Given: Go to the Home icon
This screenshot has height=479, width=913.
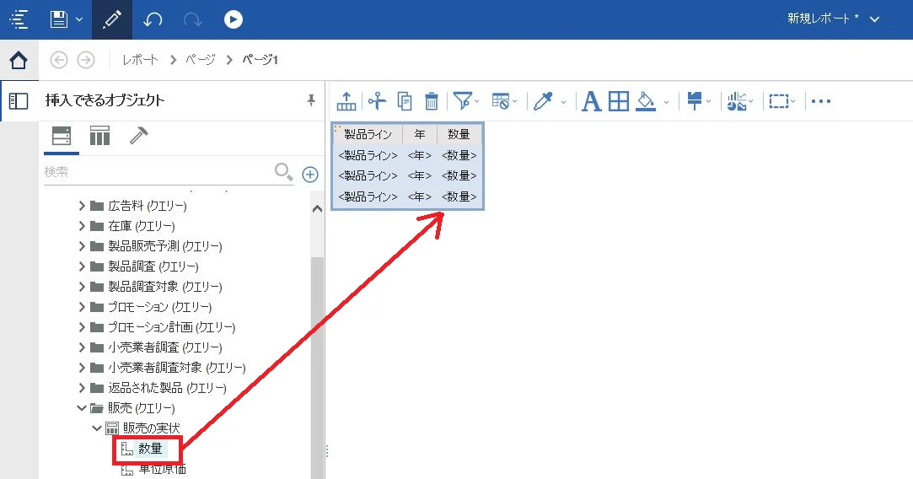Looking at the screenshot, I should (19, 60).
